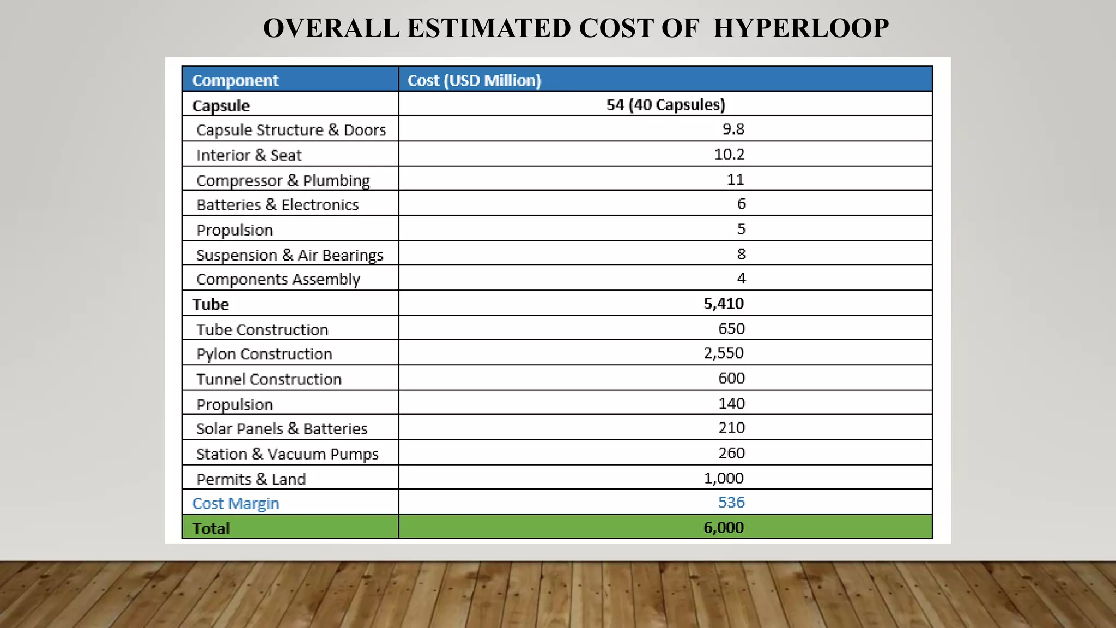The height and width of the screenshot is (628, 1116).
Task: Select 'Permits & Land' row label
Action: (x=251, y=479)
